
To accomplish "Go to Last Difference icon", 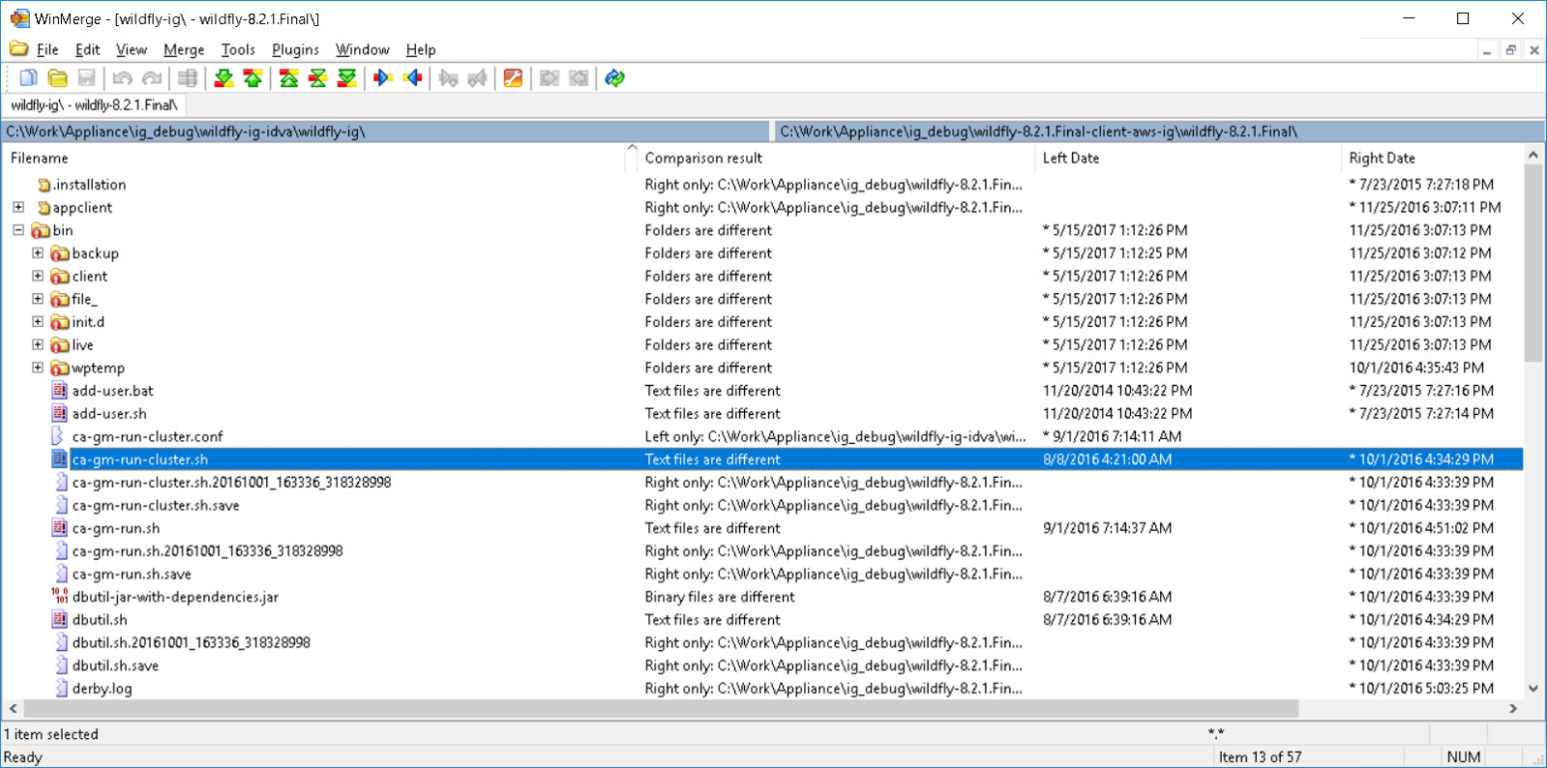I will 347,78.
